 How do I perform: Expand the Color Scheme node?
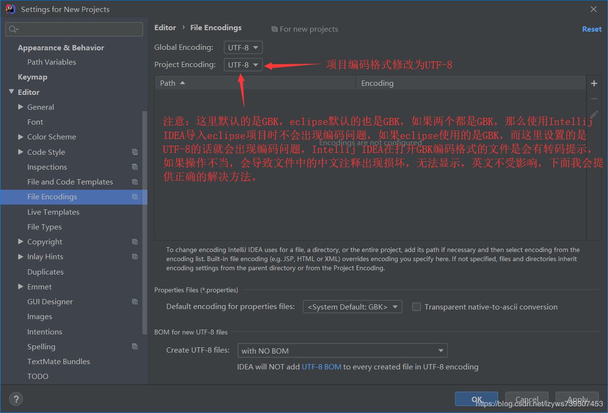(21, 137)
